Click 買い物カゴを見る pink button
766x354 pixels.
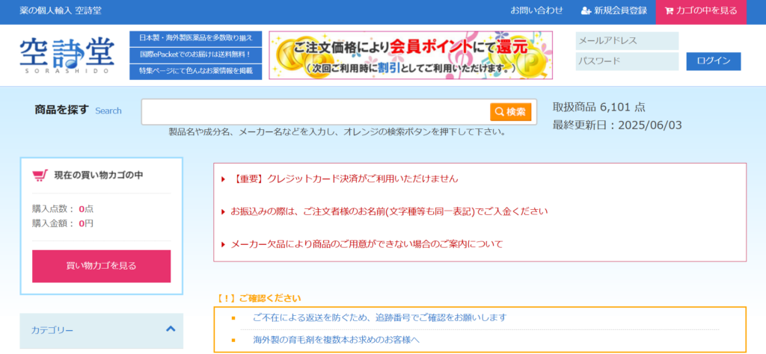click(102, 266)
